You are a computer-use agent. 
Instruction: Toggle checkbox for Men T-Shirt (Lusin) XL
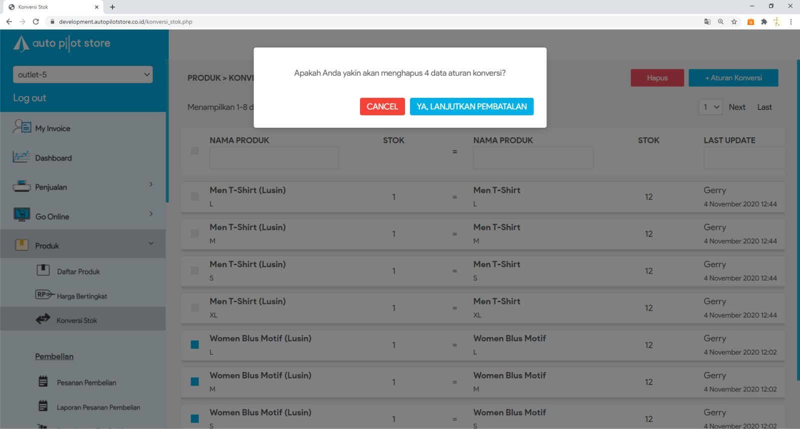(195, 308)
